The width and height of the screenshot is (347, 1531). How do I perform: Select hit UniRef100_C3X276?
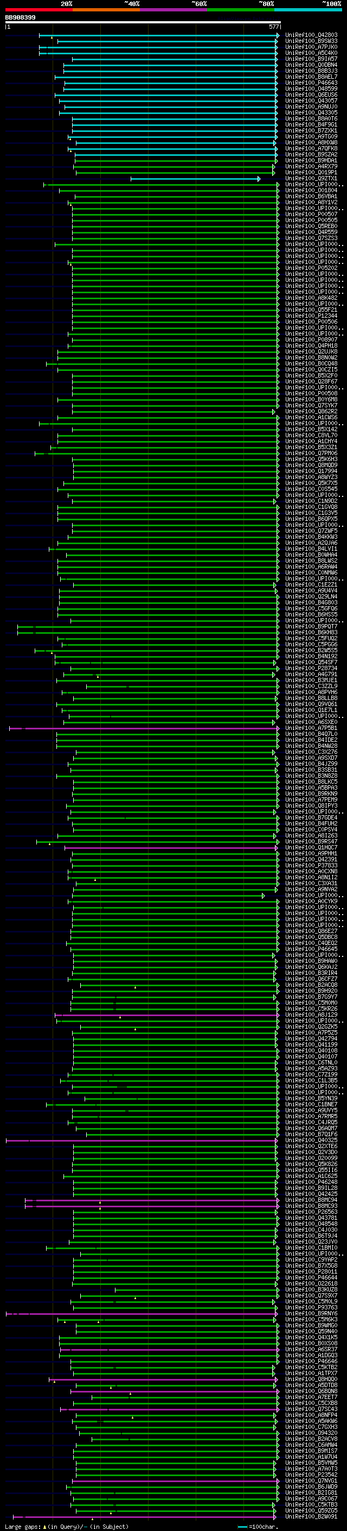point(311,752)
